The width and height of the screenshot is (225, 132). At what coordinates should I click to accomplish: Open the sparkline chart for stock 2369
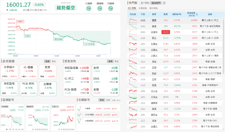coord(133,38)
